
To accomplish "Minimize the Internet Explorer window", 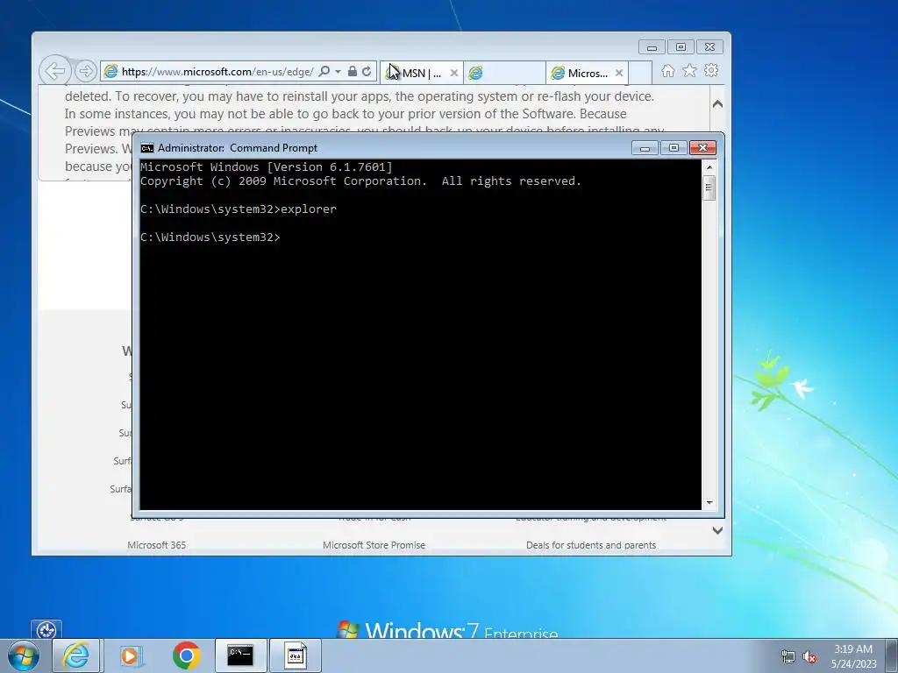I will (x=652, y=47).
